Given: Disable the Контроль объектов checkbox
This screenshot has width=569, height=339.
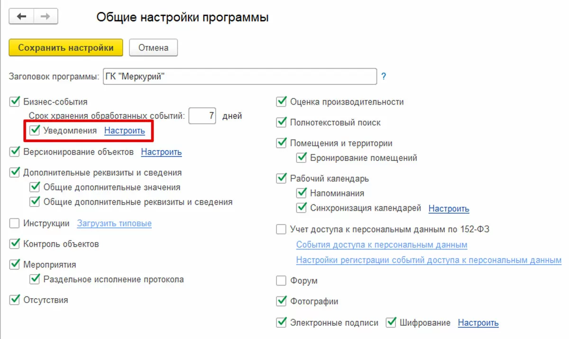Looking at the screenshot, I should coord(15,244).
